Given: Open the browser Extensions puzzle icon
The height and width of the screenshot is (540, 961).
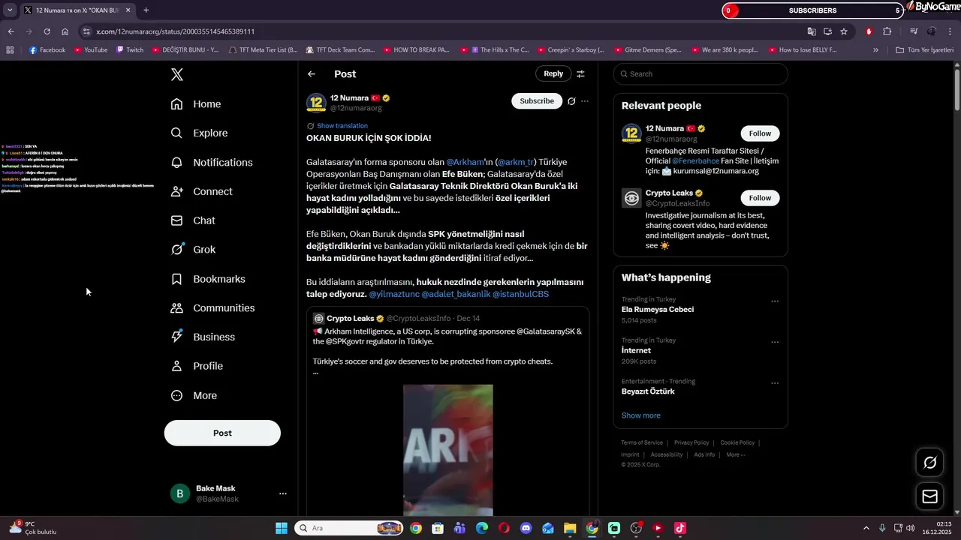Looking at the screenshot, I should [887, 31].
